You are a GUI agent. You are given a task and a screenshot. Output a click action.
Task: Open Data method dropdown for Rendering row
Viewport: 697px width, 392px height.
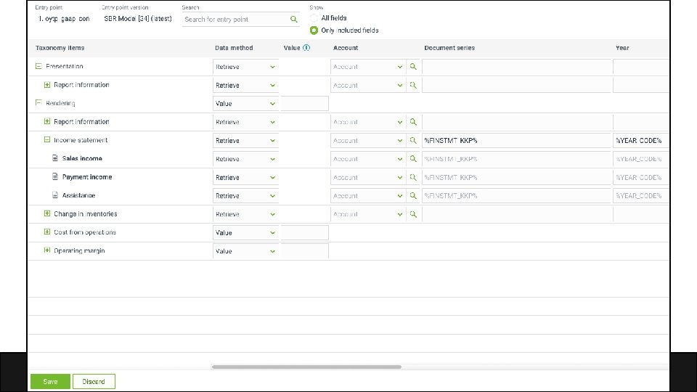(x=245, y=104)
